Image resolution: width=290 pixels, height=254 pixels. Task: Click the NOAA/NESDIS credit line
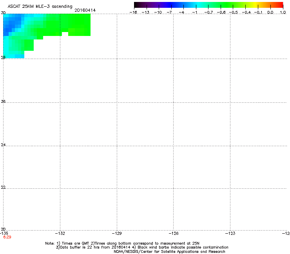point(169,252)
